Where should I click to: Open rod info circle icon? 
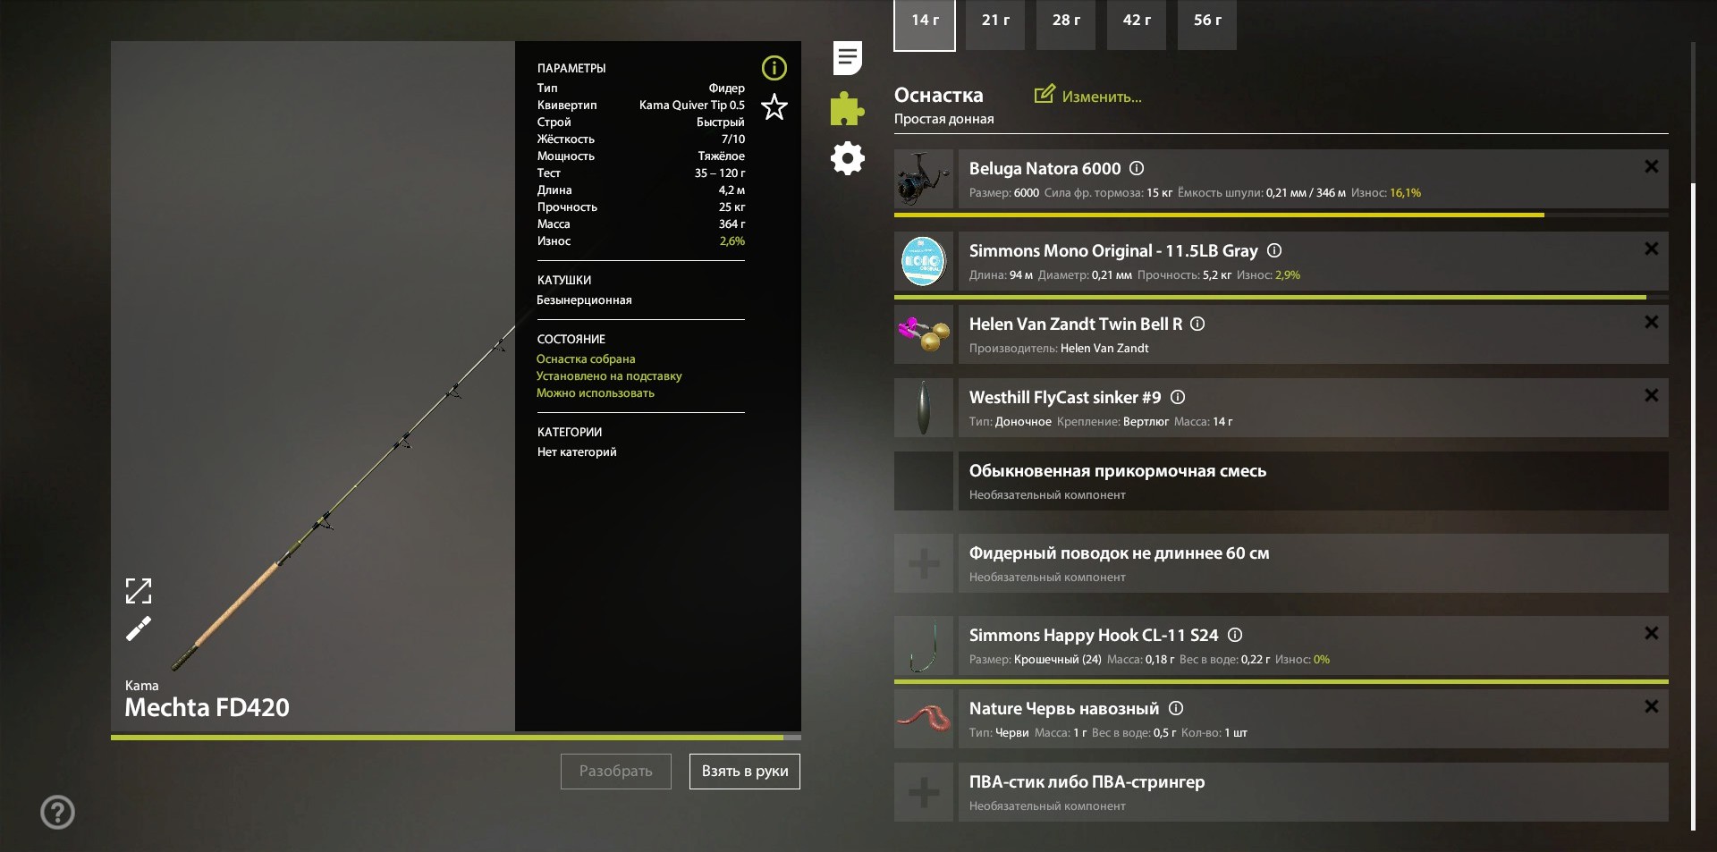(774, 68)
